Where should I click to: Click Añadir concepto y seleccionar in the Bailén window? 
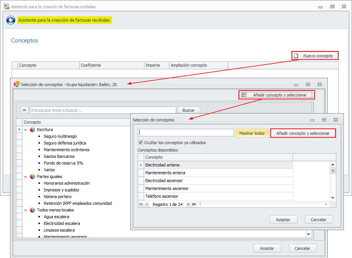pos(277,95)
